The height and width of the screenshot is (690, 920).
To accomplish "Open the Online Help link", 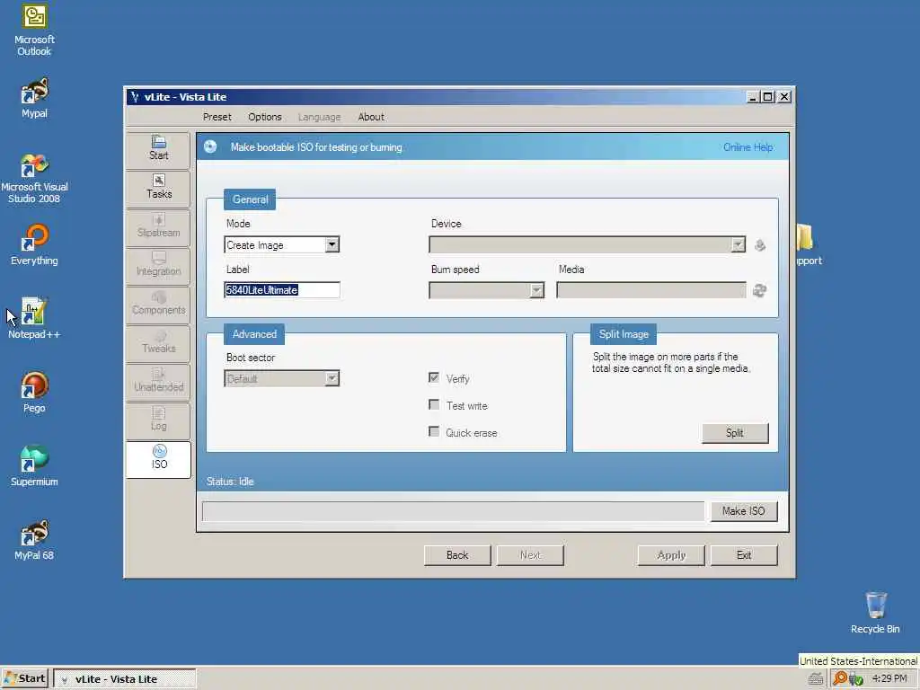I will pos(747,147).
